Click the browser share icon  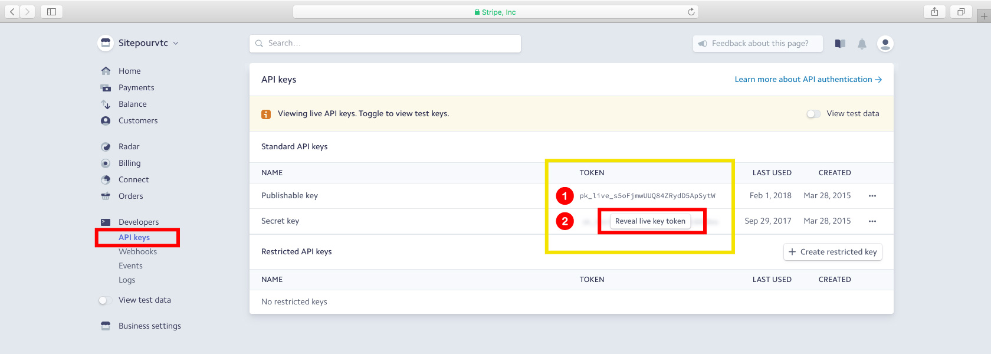point(934,12)
